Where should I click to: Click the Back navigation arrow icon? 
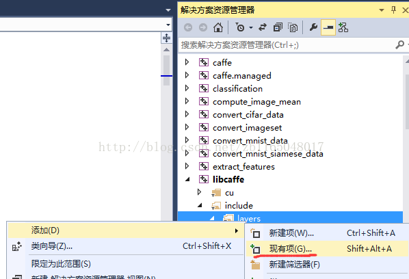coord(188,27)
